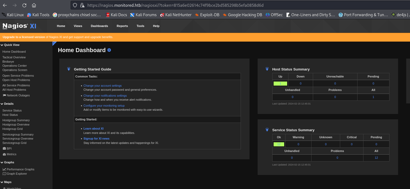Collapse the Quick View sidebar section
The image size is (410, 189).
(x=10, y=45)
